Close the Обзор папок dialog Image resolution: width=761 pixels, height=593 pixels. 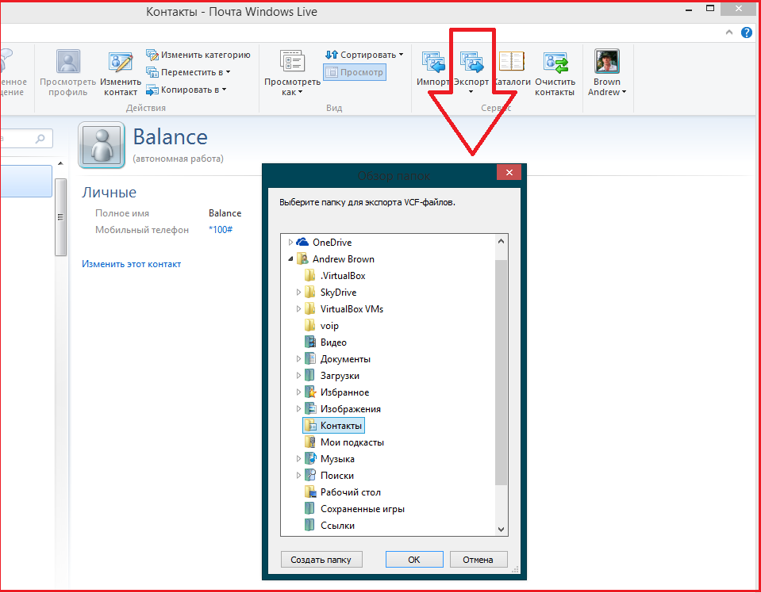509,172
